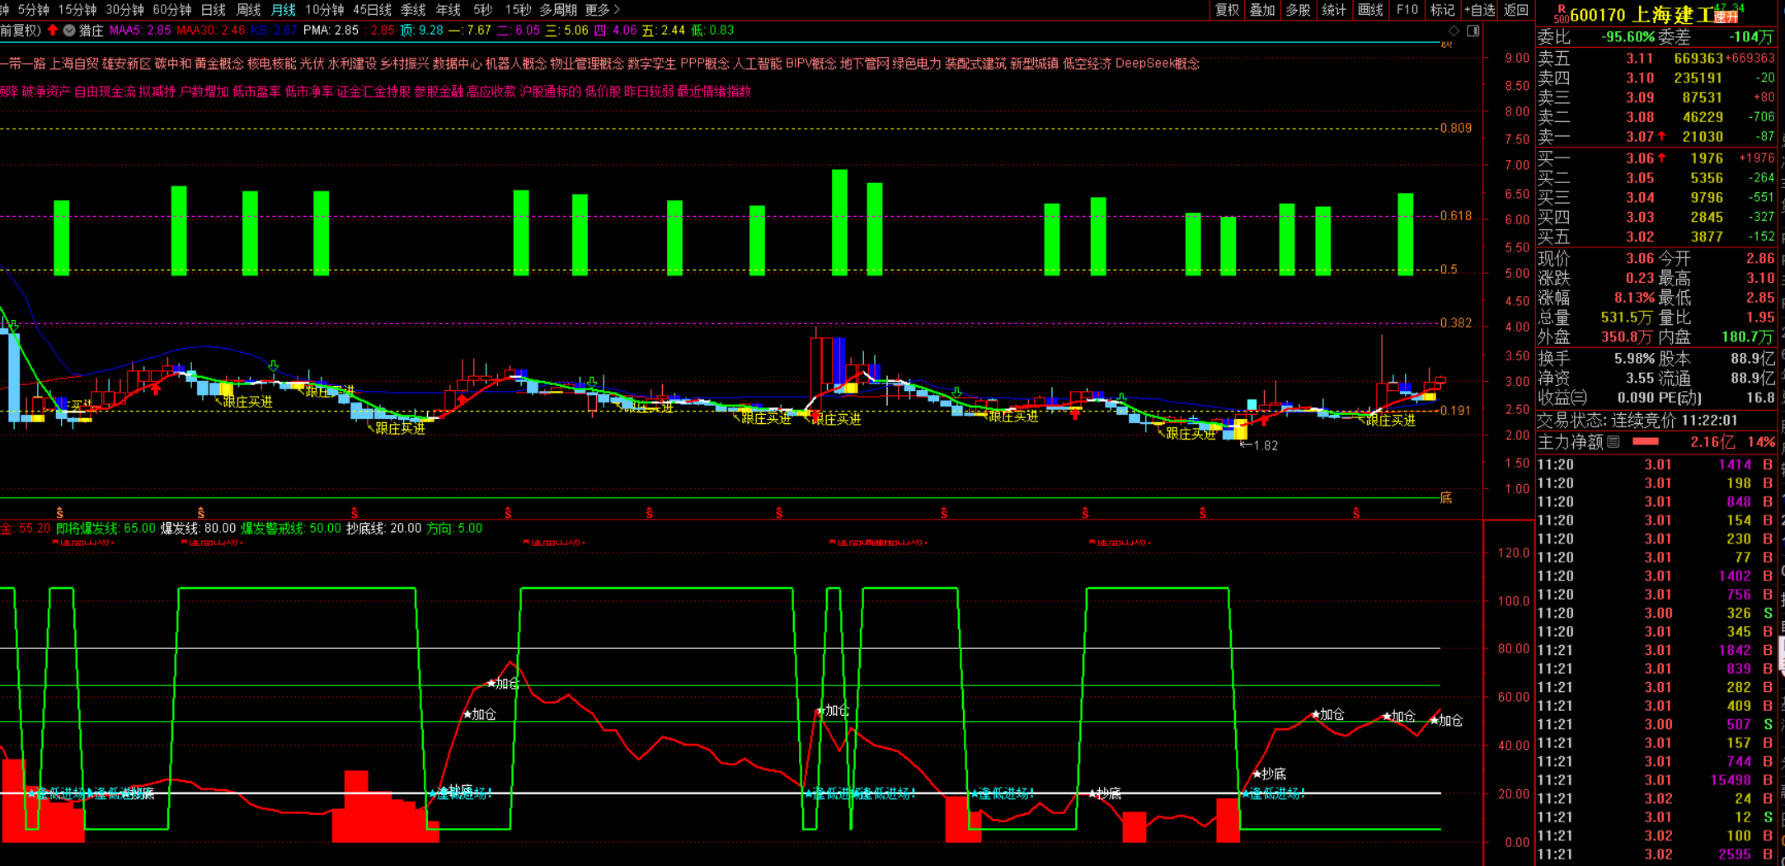Open the 上海自贸 concept tag

coord(74,64)
